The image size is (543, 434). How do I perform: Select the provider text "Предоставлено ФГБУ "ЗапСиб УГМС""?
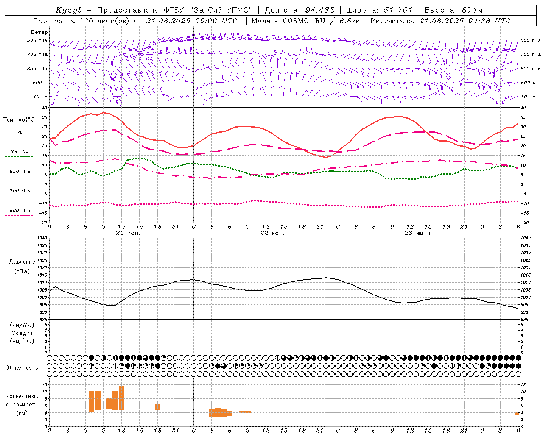coord(175,10)
